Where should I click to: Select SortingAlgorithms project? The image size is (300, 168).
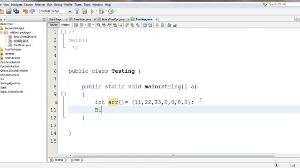[x=10, y=84]
